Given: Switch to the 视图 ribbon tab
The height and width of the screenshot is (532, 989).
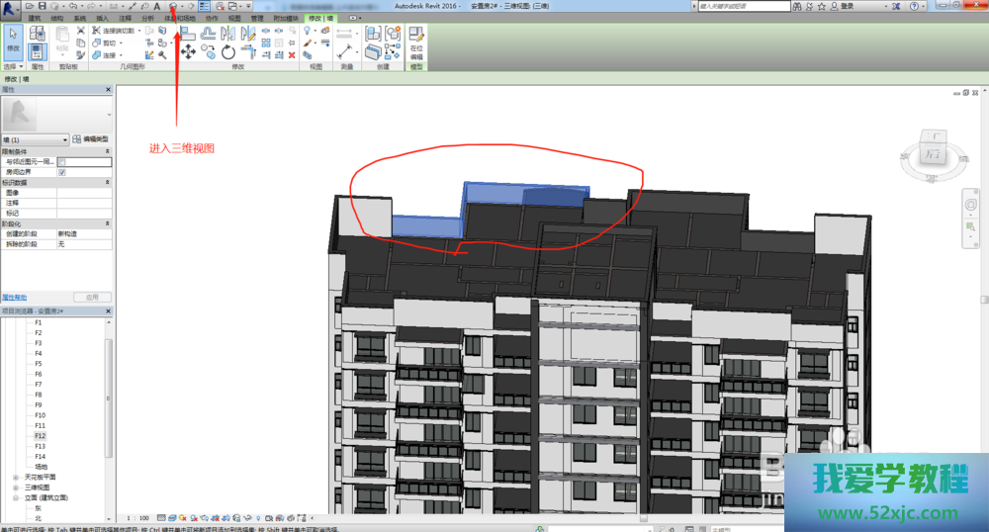Looking at the screenshot, I should [x=234, y=18].
